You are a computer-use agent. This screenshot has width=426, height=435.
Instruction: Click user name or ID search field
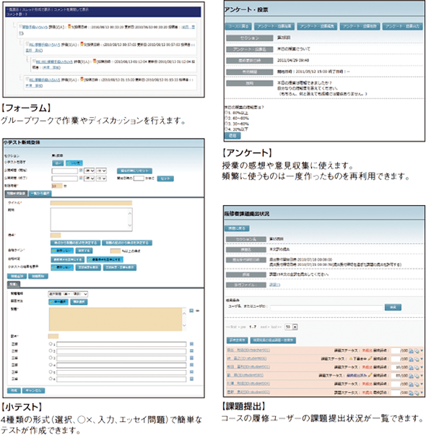(327, 307)
